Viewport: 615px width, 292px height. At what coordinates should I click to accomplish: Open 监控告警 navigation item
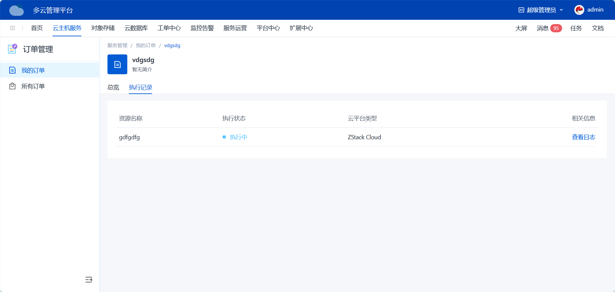(202, 28)
